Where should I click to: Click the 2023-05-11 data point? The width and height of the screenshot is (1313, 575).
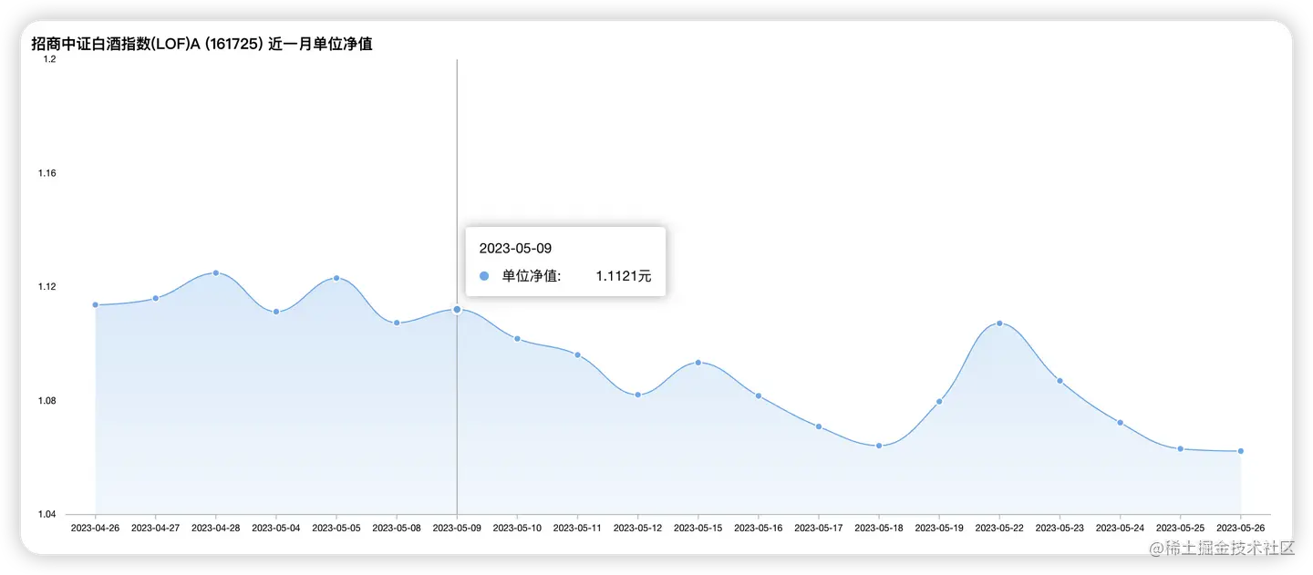pos(578,354)
